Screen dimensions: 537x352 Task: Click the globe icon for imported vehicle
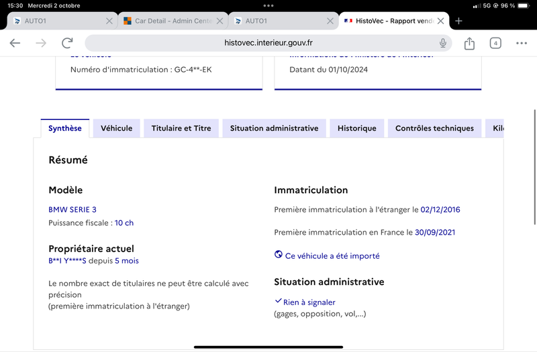[x=279, y=255]
